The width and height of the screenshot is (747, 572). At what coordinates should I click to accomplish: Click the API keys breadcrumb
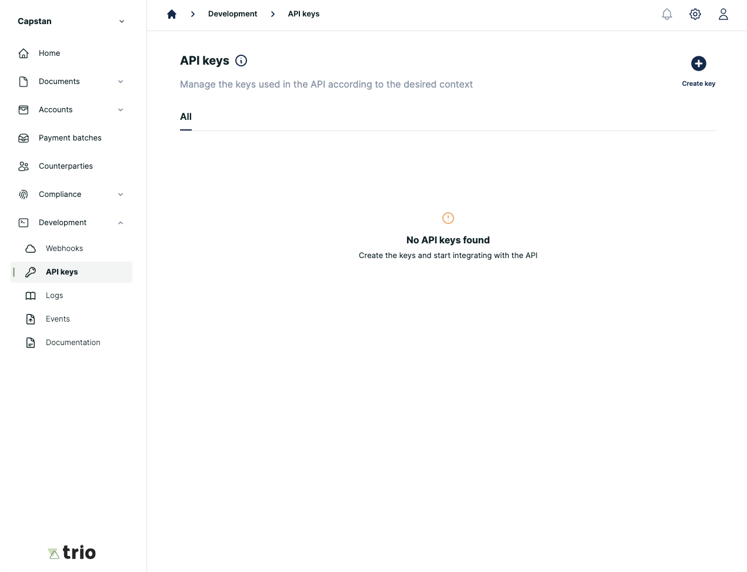point(304,14)
